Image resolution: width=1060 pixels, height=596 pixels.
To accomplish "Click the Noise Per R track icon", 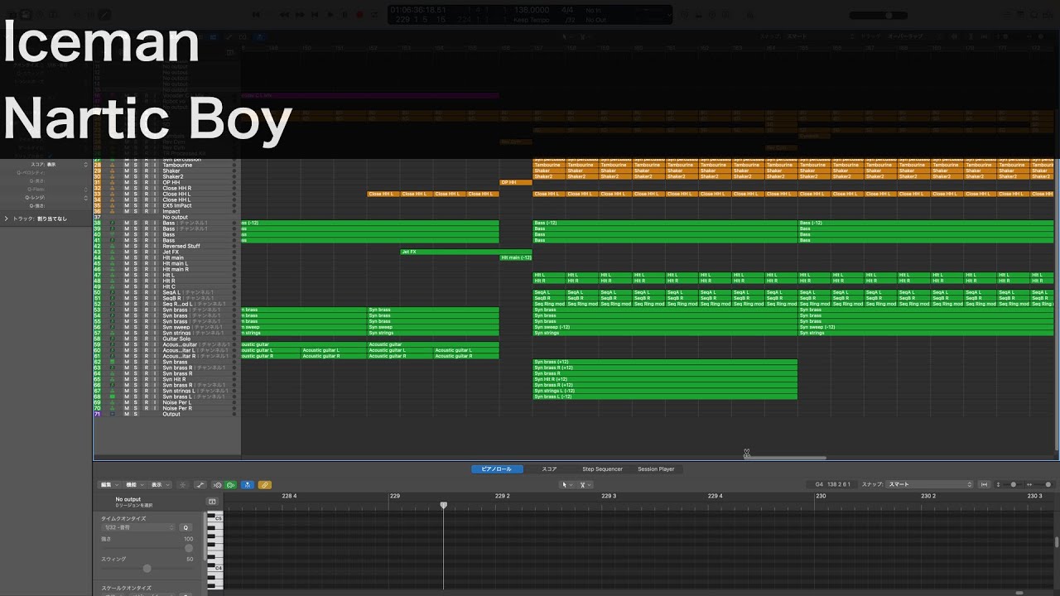I will click(112, 408).
